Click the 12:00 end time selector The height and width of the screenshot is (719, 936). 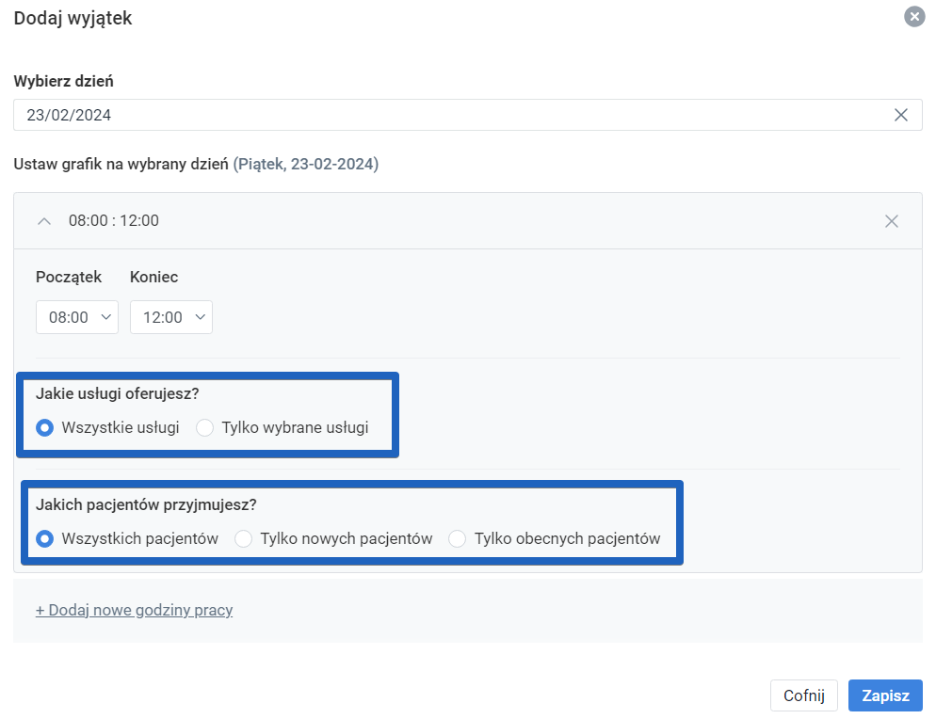pyautogui.click(x=170, y=317)
